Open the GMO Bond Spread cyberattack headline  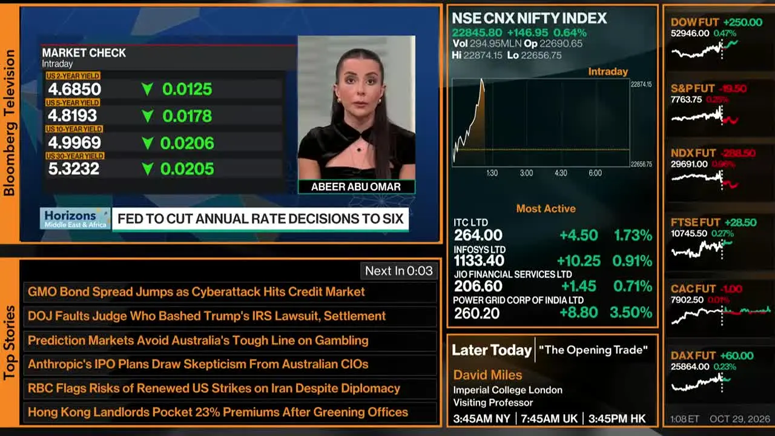pyautogui.click(x=229, y=292)
